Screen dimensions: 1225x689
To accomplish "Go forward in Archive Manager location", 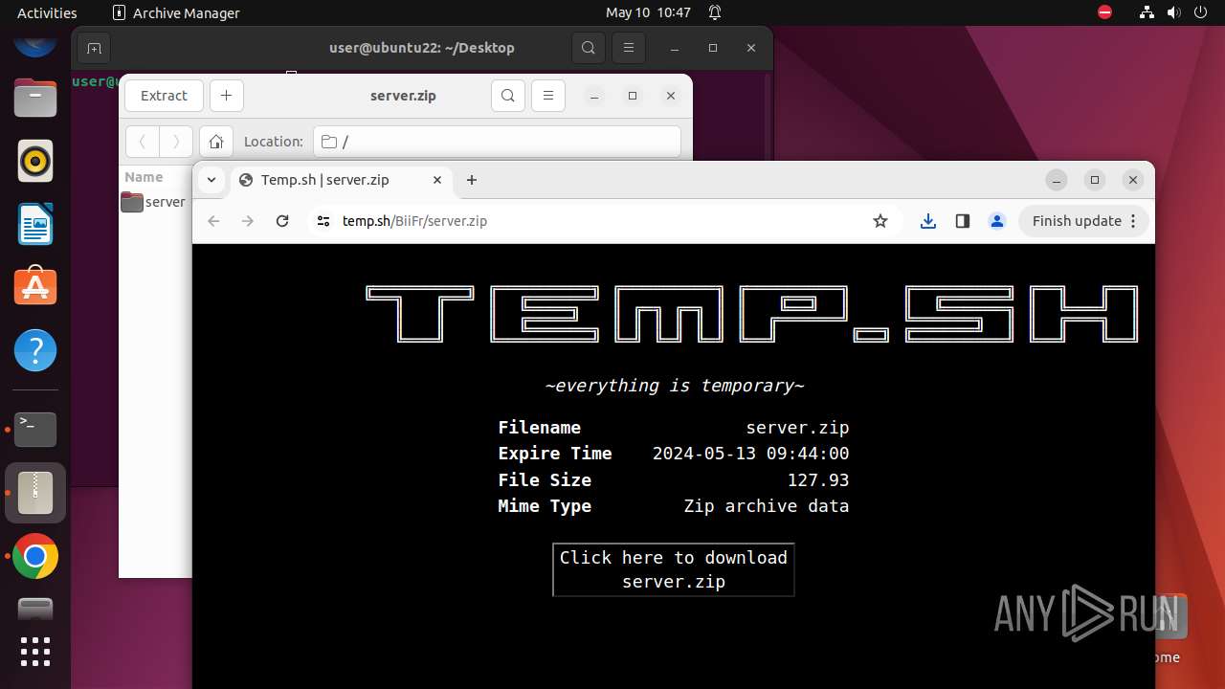I will (x=176, y=142).
